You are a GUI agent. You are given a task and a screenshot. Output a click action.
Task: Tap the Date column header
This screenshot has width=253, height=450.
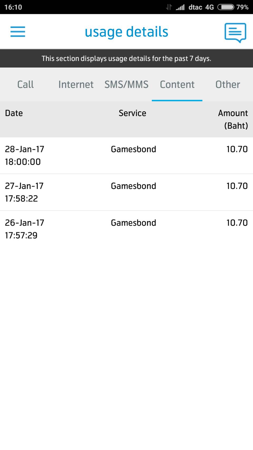(14, 113)
